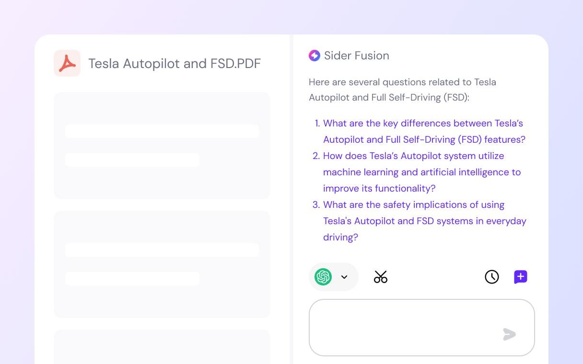Screen dimensions: 583x364
Task: Open question about safety implications
Action: (x=425, y=221)
